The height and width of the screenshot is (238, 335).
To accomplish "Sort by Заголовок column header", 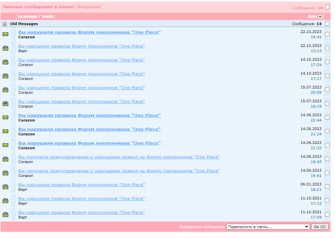I will [28, 16].
